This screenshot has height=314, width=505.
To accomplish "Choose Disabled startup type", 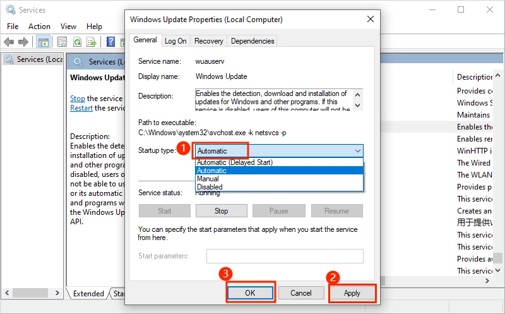I will (279, 186).
